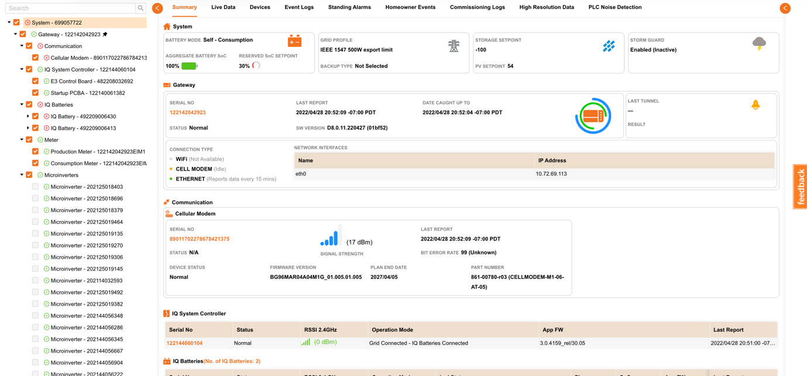
Task: Uncheck System 699057722 checkbox
Action: 16,23
